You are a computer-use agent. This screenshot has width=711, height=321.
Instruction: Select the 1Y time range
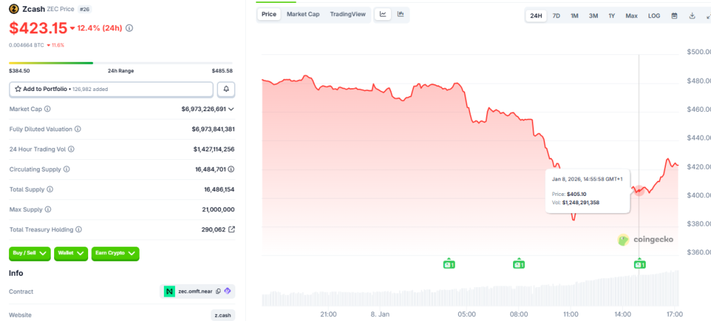click(612, 15)
